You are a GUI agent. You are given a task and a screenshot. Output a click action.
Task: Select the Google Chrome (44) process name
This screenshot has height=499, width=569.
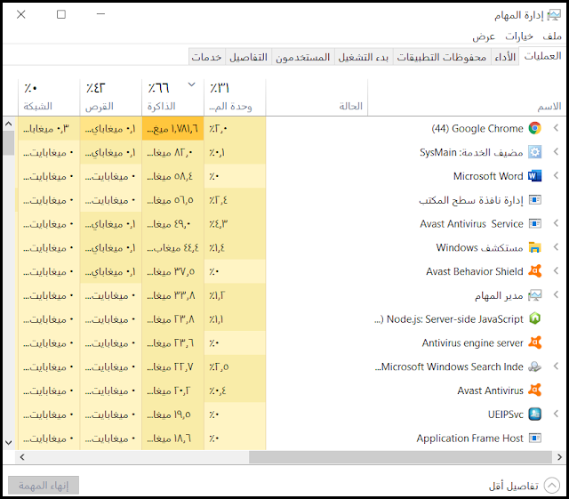[477, 129]
